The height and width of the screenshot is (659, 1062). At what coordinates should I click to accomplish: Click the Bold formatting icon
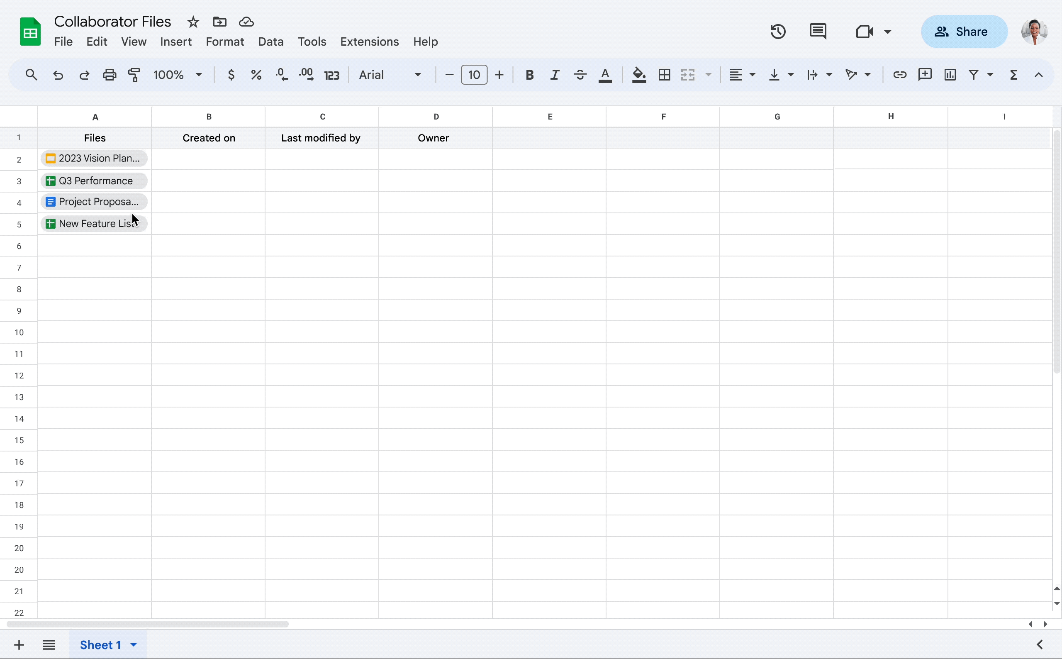(529, 74)
